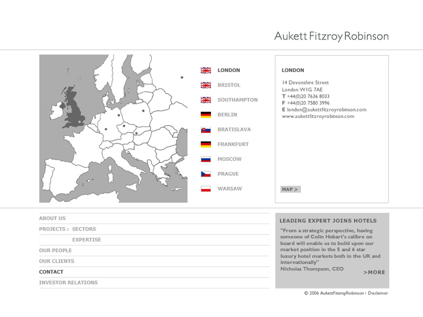Click the flag icon next to Southampton

coord(206,100)
